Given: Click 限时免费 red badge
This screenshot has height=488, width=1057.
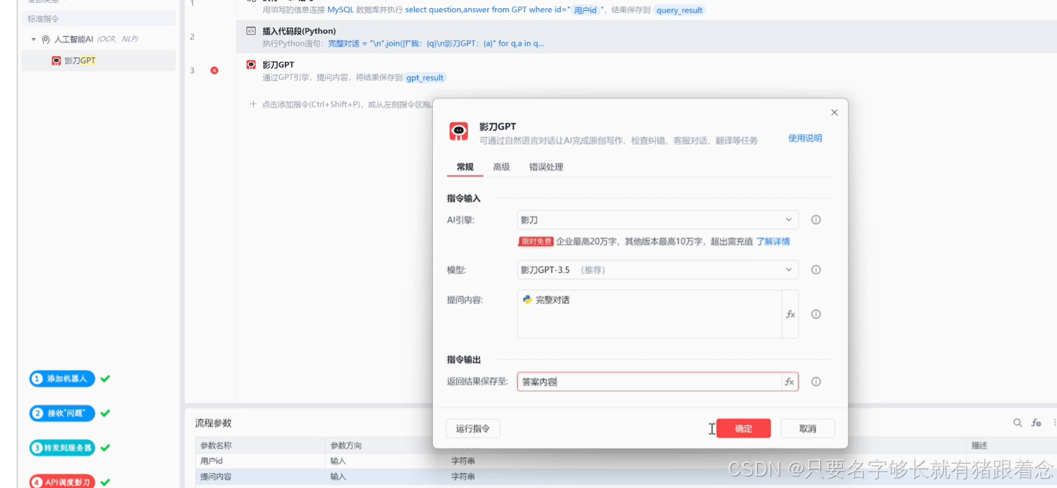Looking at the screenshot, I should point(536,241).
